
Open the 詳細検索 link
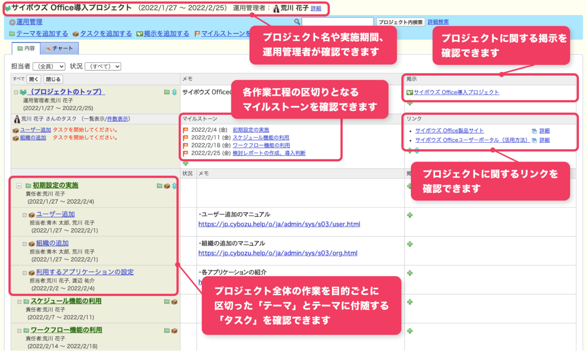(x=438, y=22)
